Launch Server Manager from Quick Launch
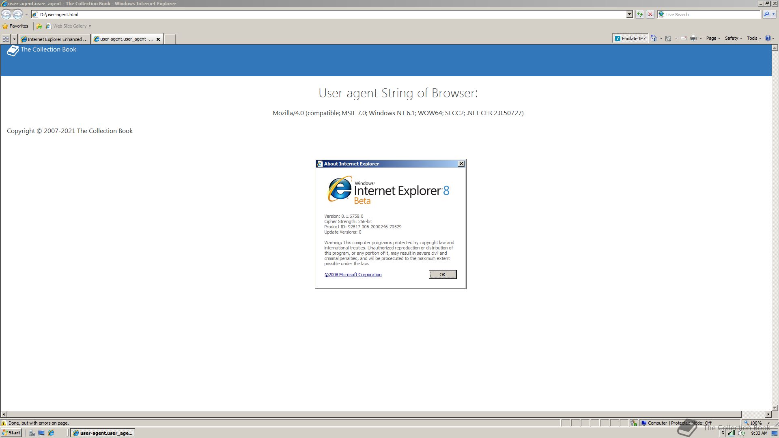 pos(32,433)
